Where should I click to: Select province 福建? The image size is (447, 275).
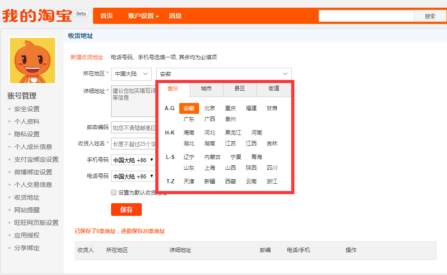point(251,108)
